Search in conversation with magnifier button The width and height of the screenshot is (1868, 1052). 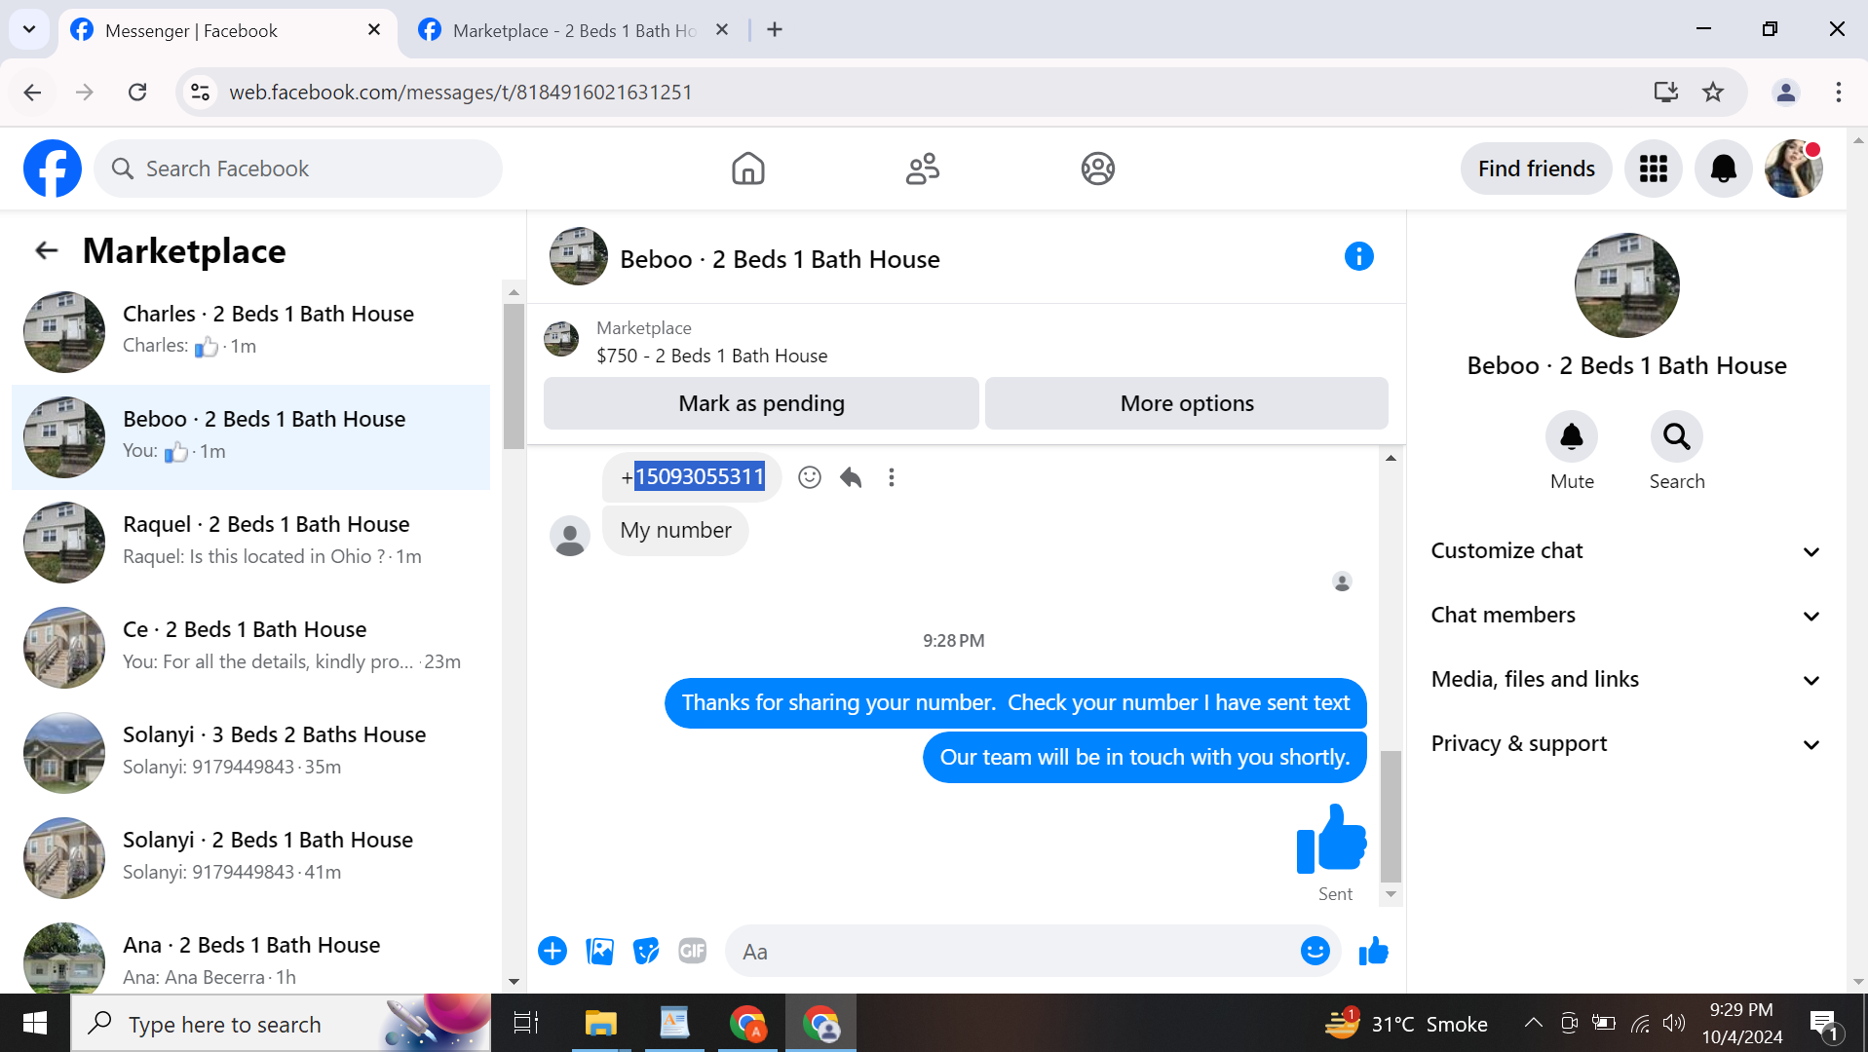click(1676, 436)
